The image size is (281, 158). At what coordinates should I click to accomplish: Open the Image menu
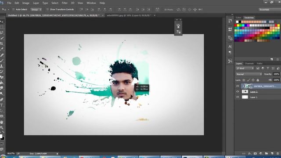[25, 3]
